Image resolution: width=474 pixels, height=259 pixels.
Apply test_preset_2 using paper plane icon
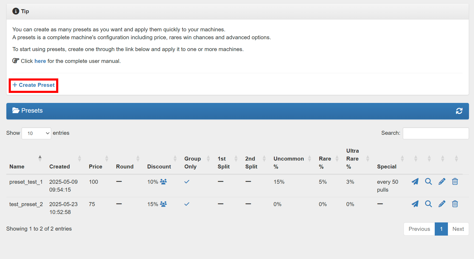[x=415, y=204]
